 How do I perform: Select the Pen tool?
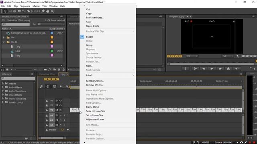(43, 11)
